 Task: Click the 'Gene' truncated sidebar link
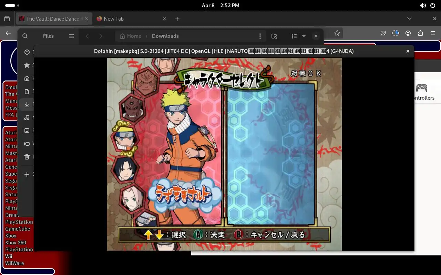[x=11, y=167]
